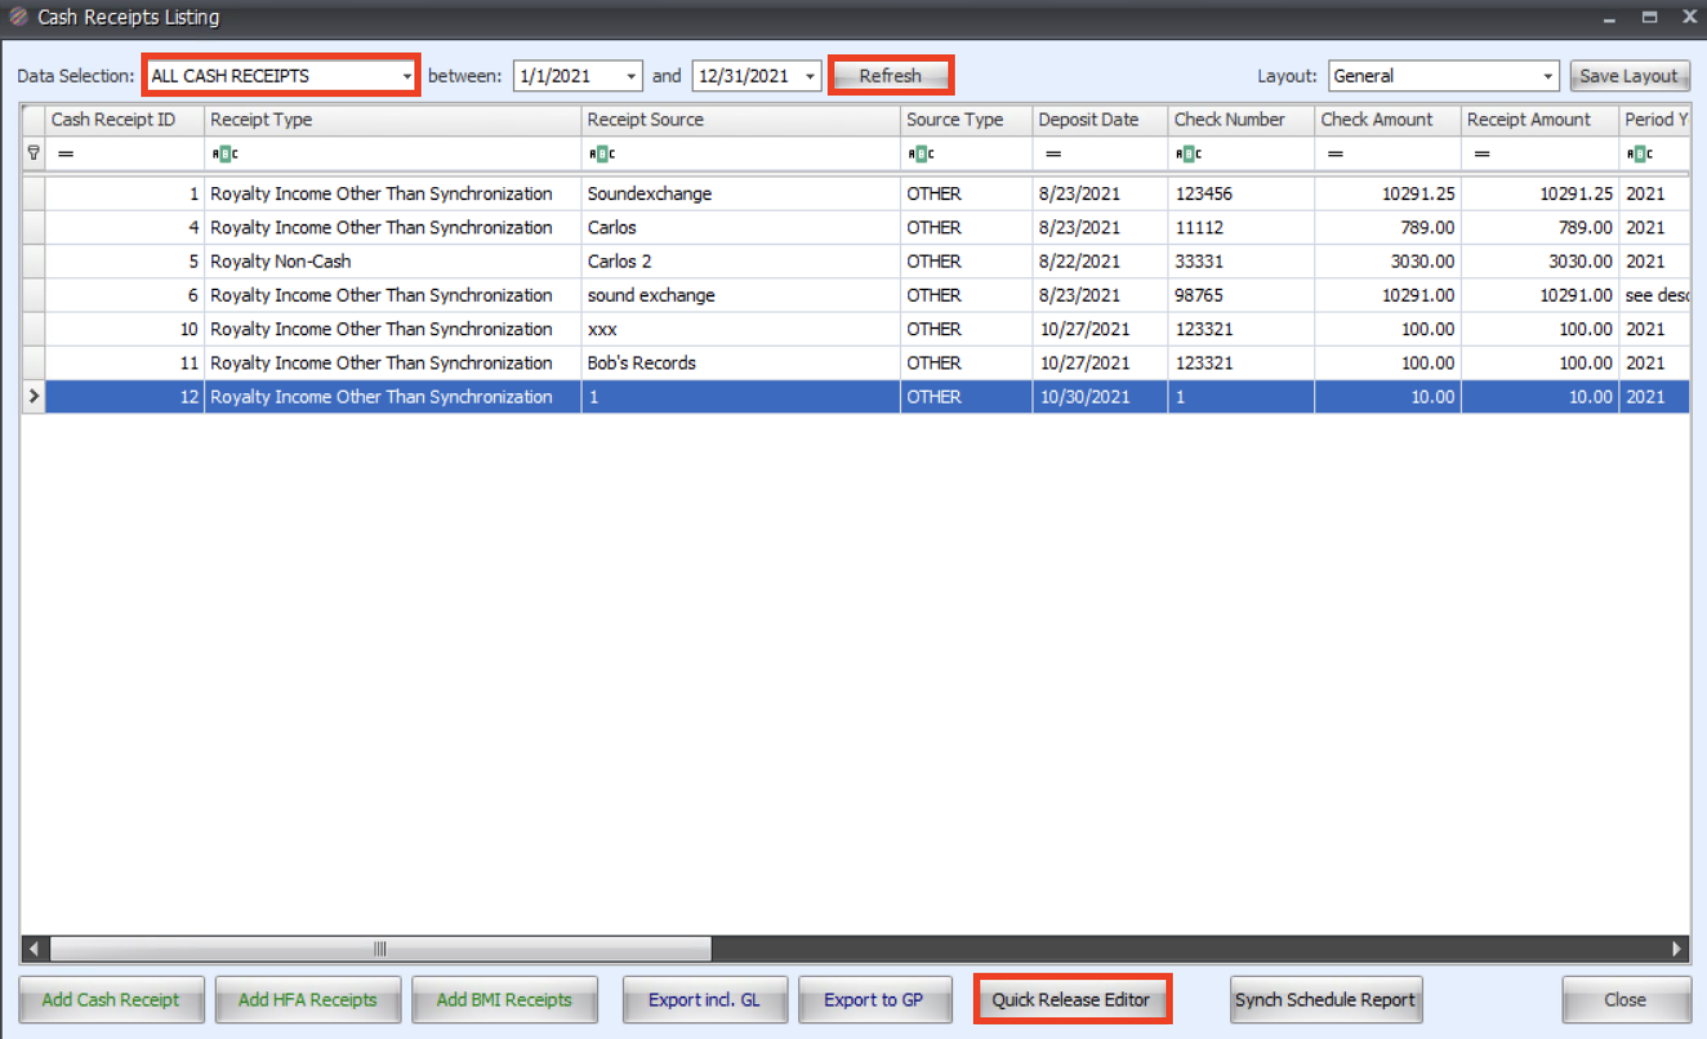
Task: Click Add Cash Receipt button
Action: tap(111, 1000)
